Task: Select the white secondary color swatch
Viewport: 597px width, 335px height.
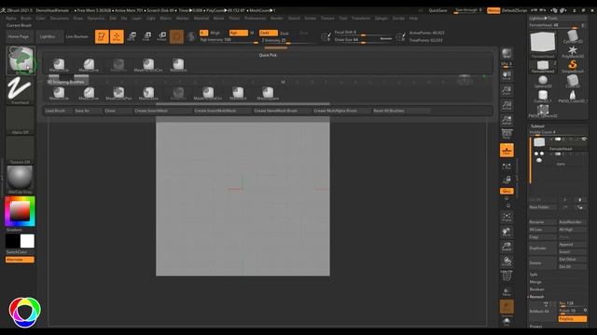Action: pyautogui.click(x=27, y=241)
